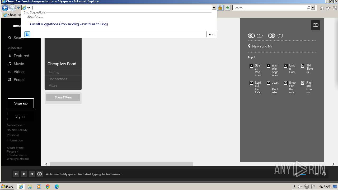Image resolution: width=338 pixels, height=190 pixels.
Task: Open the IE Home icon
Action: (x=322, y=8)
